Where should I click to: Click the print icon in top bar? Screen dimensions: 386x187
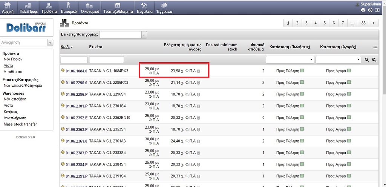pos(363,10)
